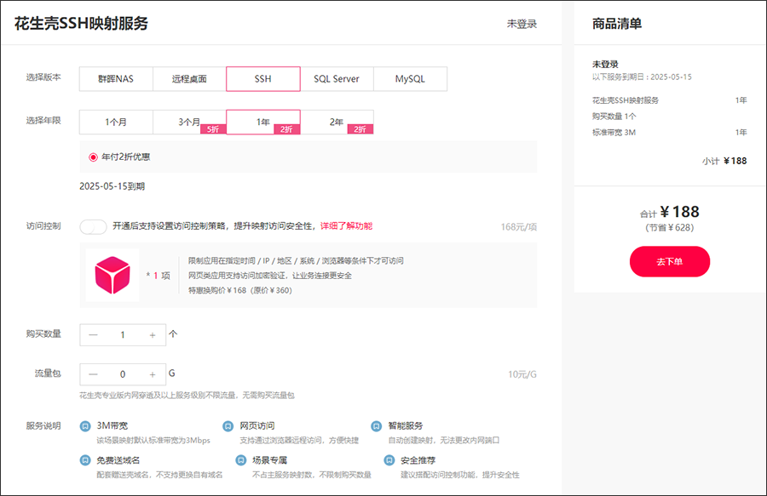
Task: Decrease 流量包 with the minus button
Action: pos(93,374)
